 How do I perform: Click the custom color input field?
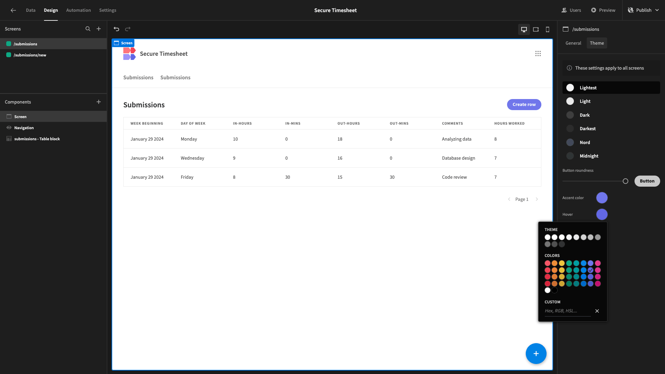click(567, 311)
